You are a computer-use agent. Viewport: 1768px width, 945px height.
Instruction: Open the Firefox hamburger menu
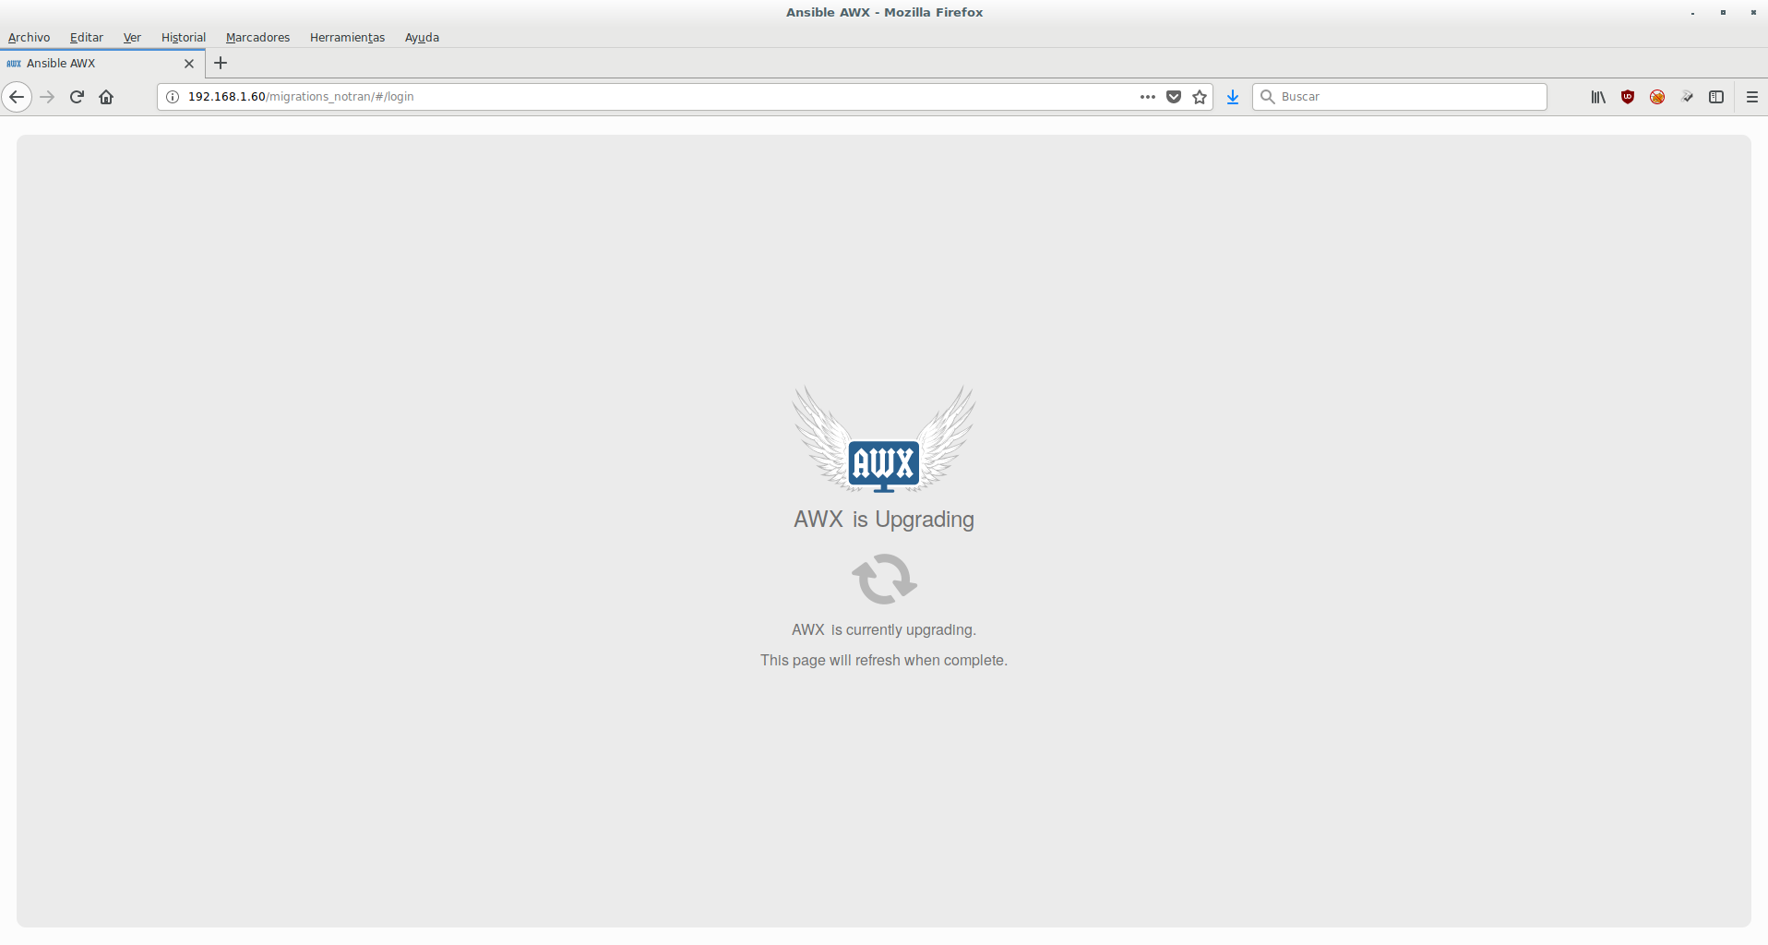point(1751,97)
